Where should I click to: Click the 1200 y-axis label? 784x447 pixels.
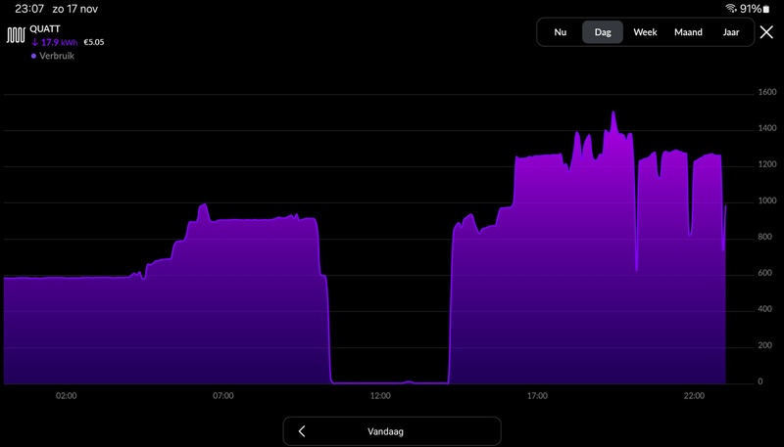tap(767, 164)
